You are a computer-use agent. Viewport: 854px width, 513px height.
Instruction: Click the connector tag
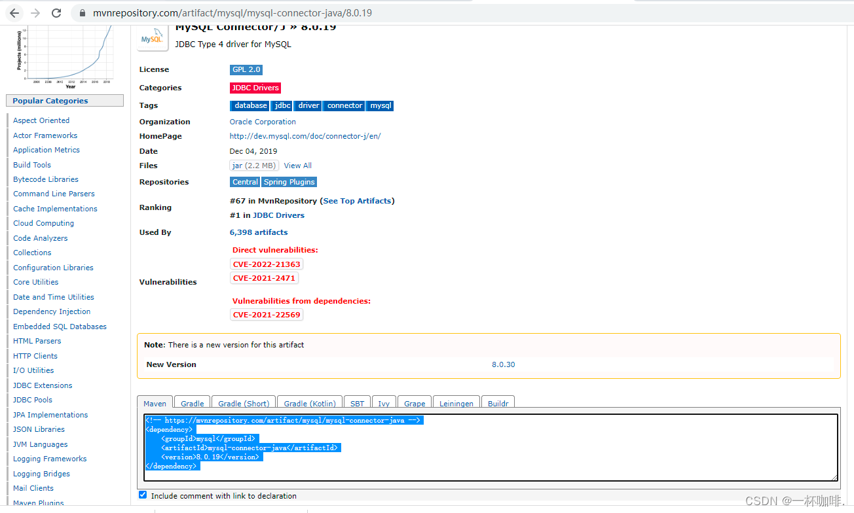coord(345,105)
